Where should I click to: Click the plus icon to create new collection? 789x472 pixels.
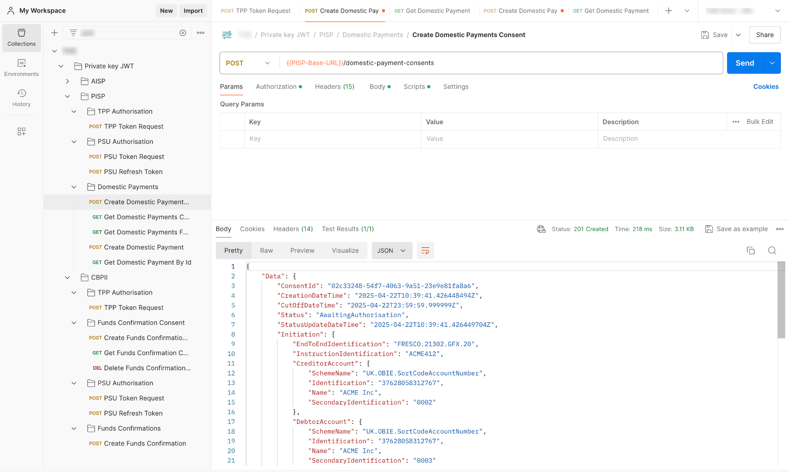click(x=54, y=33)
